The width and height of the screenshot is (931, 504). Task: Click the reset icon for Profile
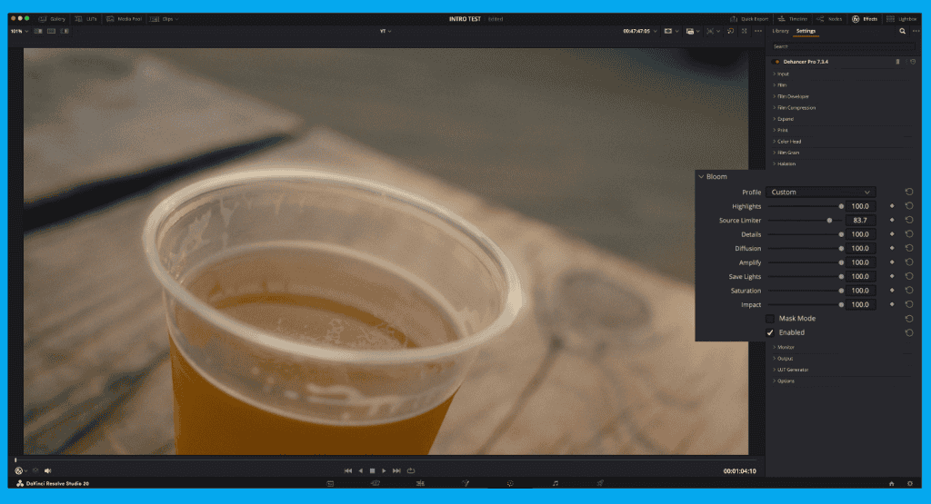pyautogui.click(x=908, y=192)
